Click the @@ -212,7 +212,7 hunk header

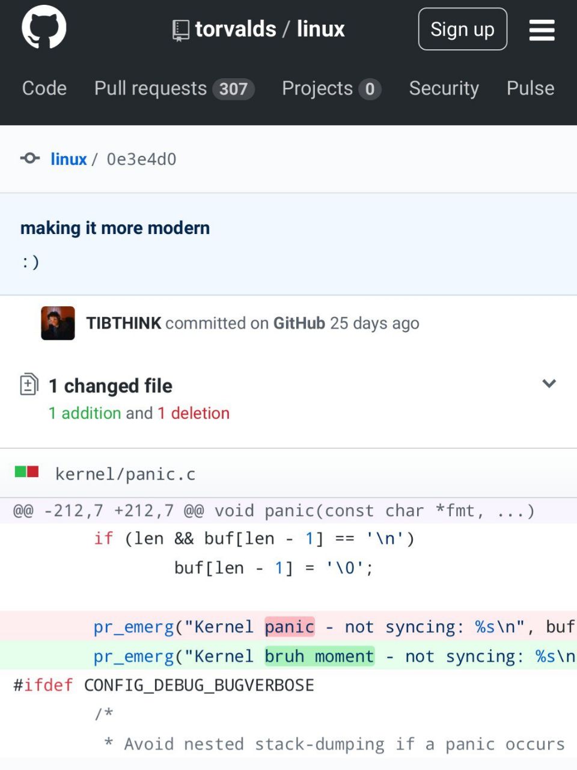pos(288,511)
